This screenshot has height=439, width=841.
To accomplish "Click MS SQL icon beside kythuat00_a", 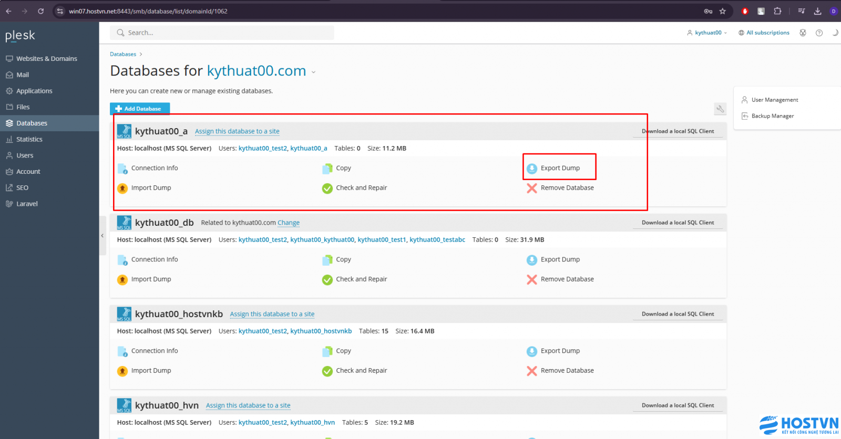I will (124, 131).
